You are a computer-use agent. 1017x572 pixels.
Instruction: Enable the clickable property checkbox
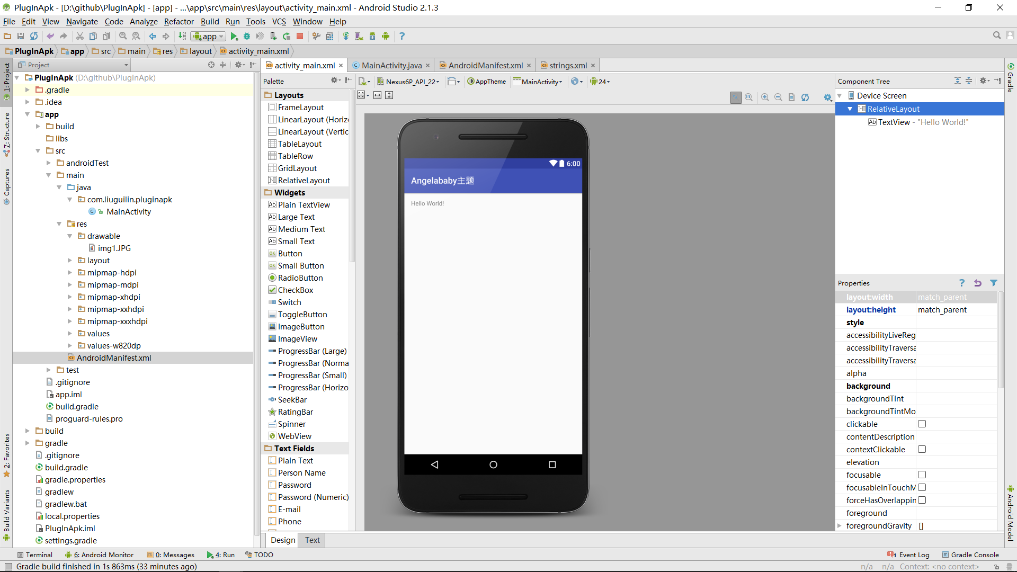[922, 424]
